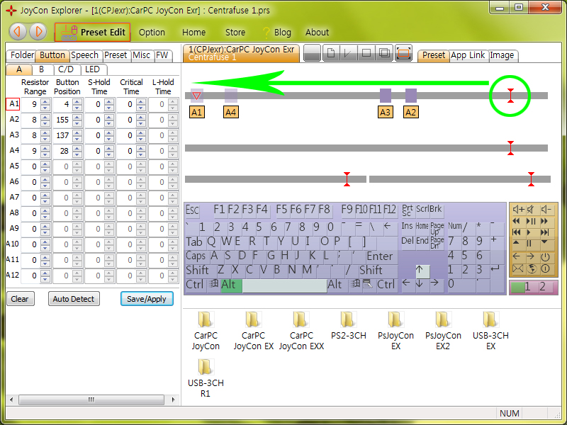Screen dimensions: 567x425
Task: Increase the A3 S-Hold Time spinner
Action: pos(109,132)
